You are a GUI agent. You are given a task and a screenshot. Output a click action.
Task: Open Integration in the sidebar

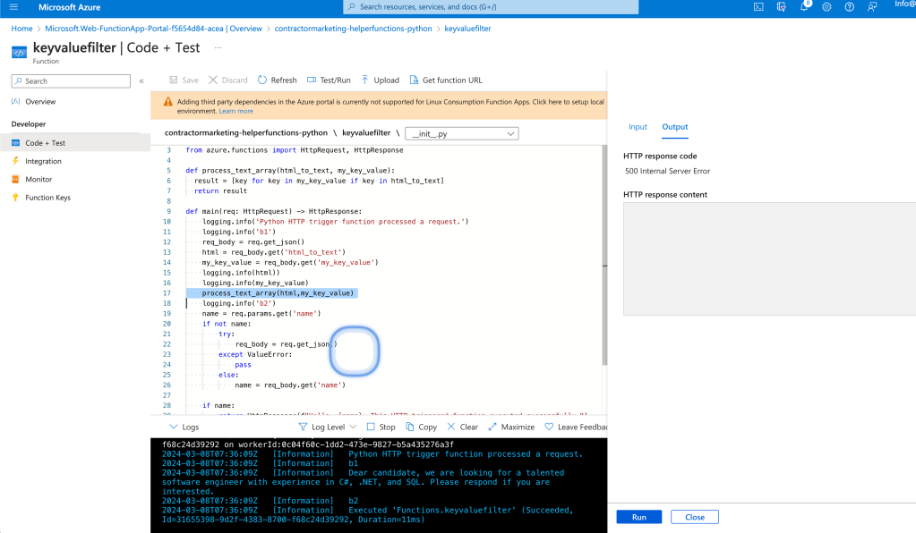tap(43, 161)
